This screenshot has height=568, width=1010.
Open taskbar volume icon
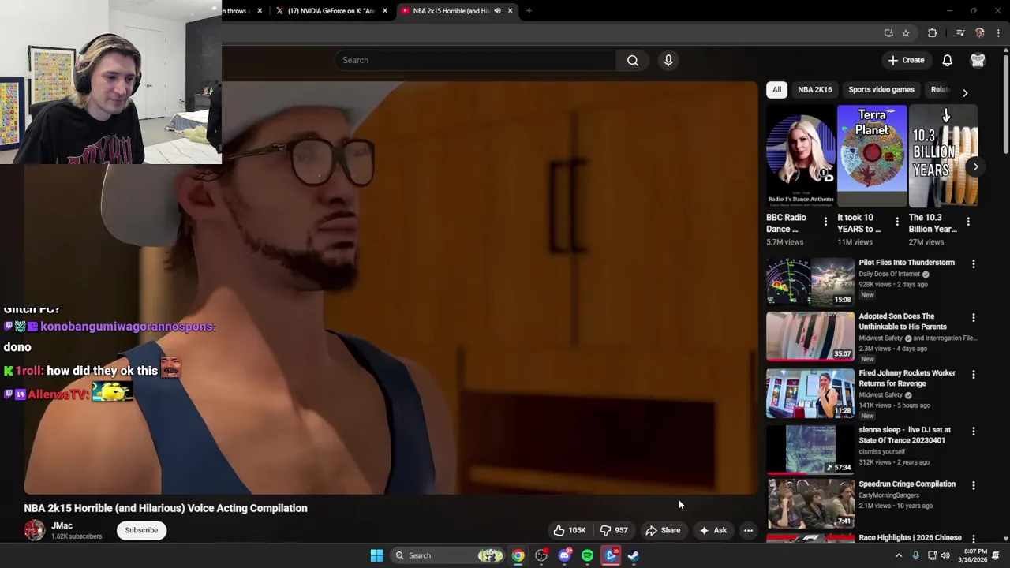[x=945, y=555]
